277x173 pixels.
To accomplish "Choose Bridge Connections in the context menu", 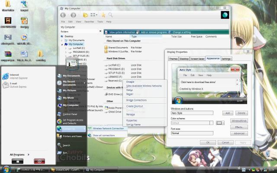I will pyautogui.click(x=136, y=100).
